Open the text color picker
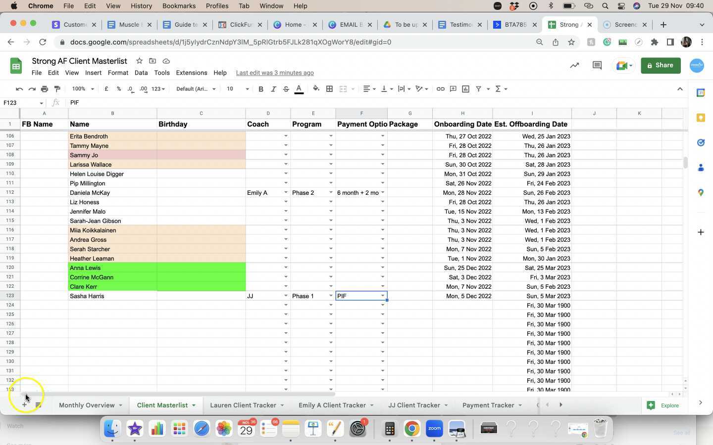Image resolution: width=713 pixels, height=445 pixels. pyautogui.click(x=299, y=89)
